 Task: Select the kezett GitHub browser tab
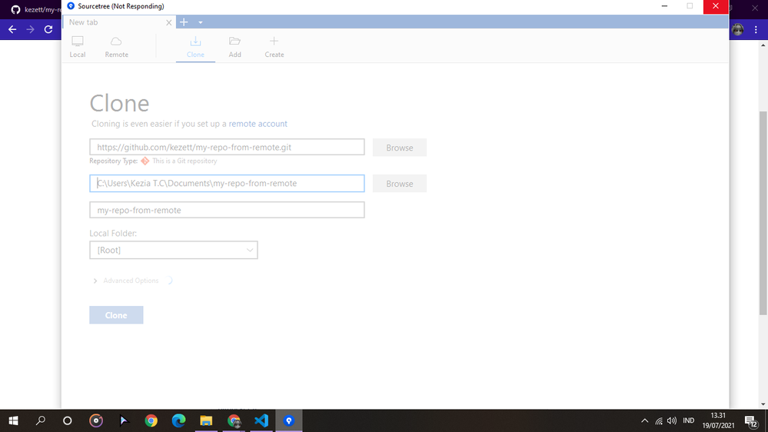tap(35, 9)
